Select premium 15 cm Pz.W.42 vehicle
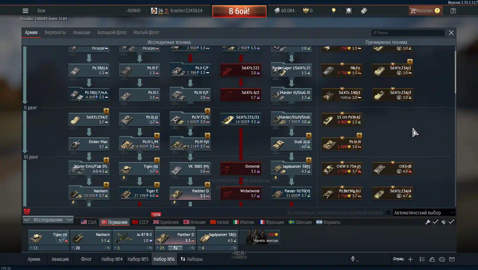This screenshot has width=478, height=270. click(x=342, y=119)
